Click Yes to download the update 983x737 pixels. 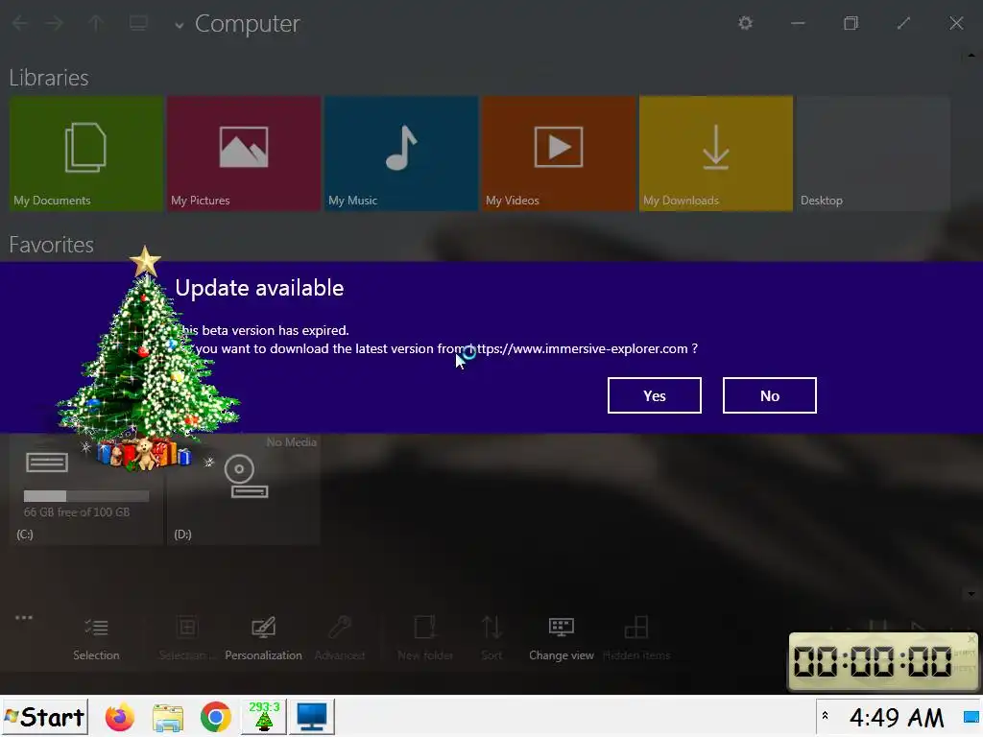pyautogui.click(x=654, y=395)
